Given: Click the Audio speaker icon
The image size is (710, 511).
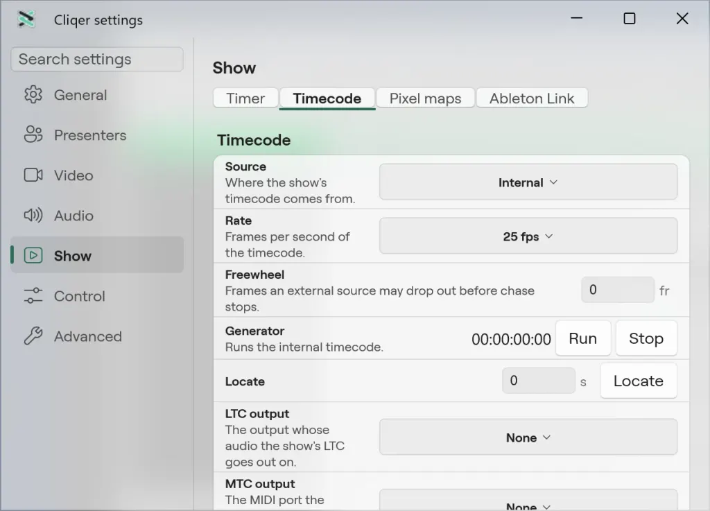Looking at the screenshot, I should 33,215.
